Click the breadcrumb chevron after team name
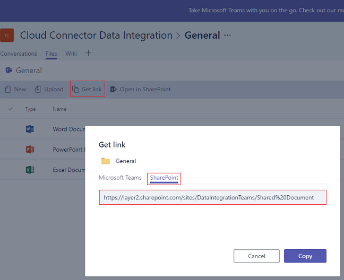 pos(178,36)
